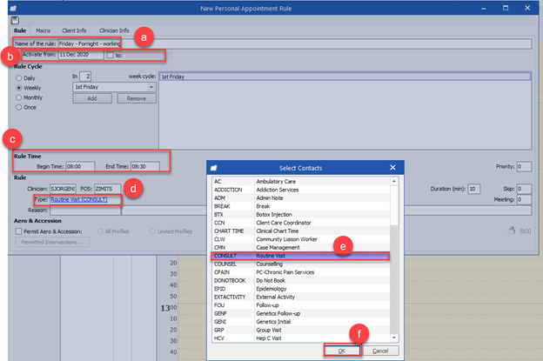Click the POS field

108,189
